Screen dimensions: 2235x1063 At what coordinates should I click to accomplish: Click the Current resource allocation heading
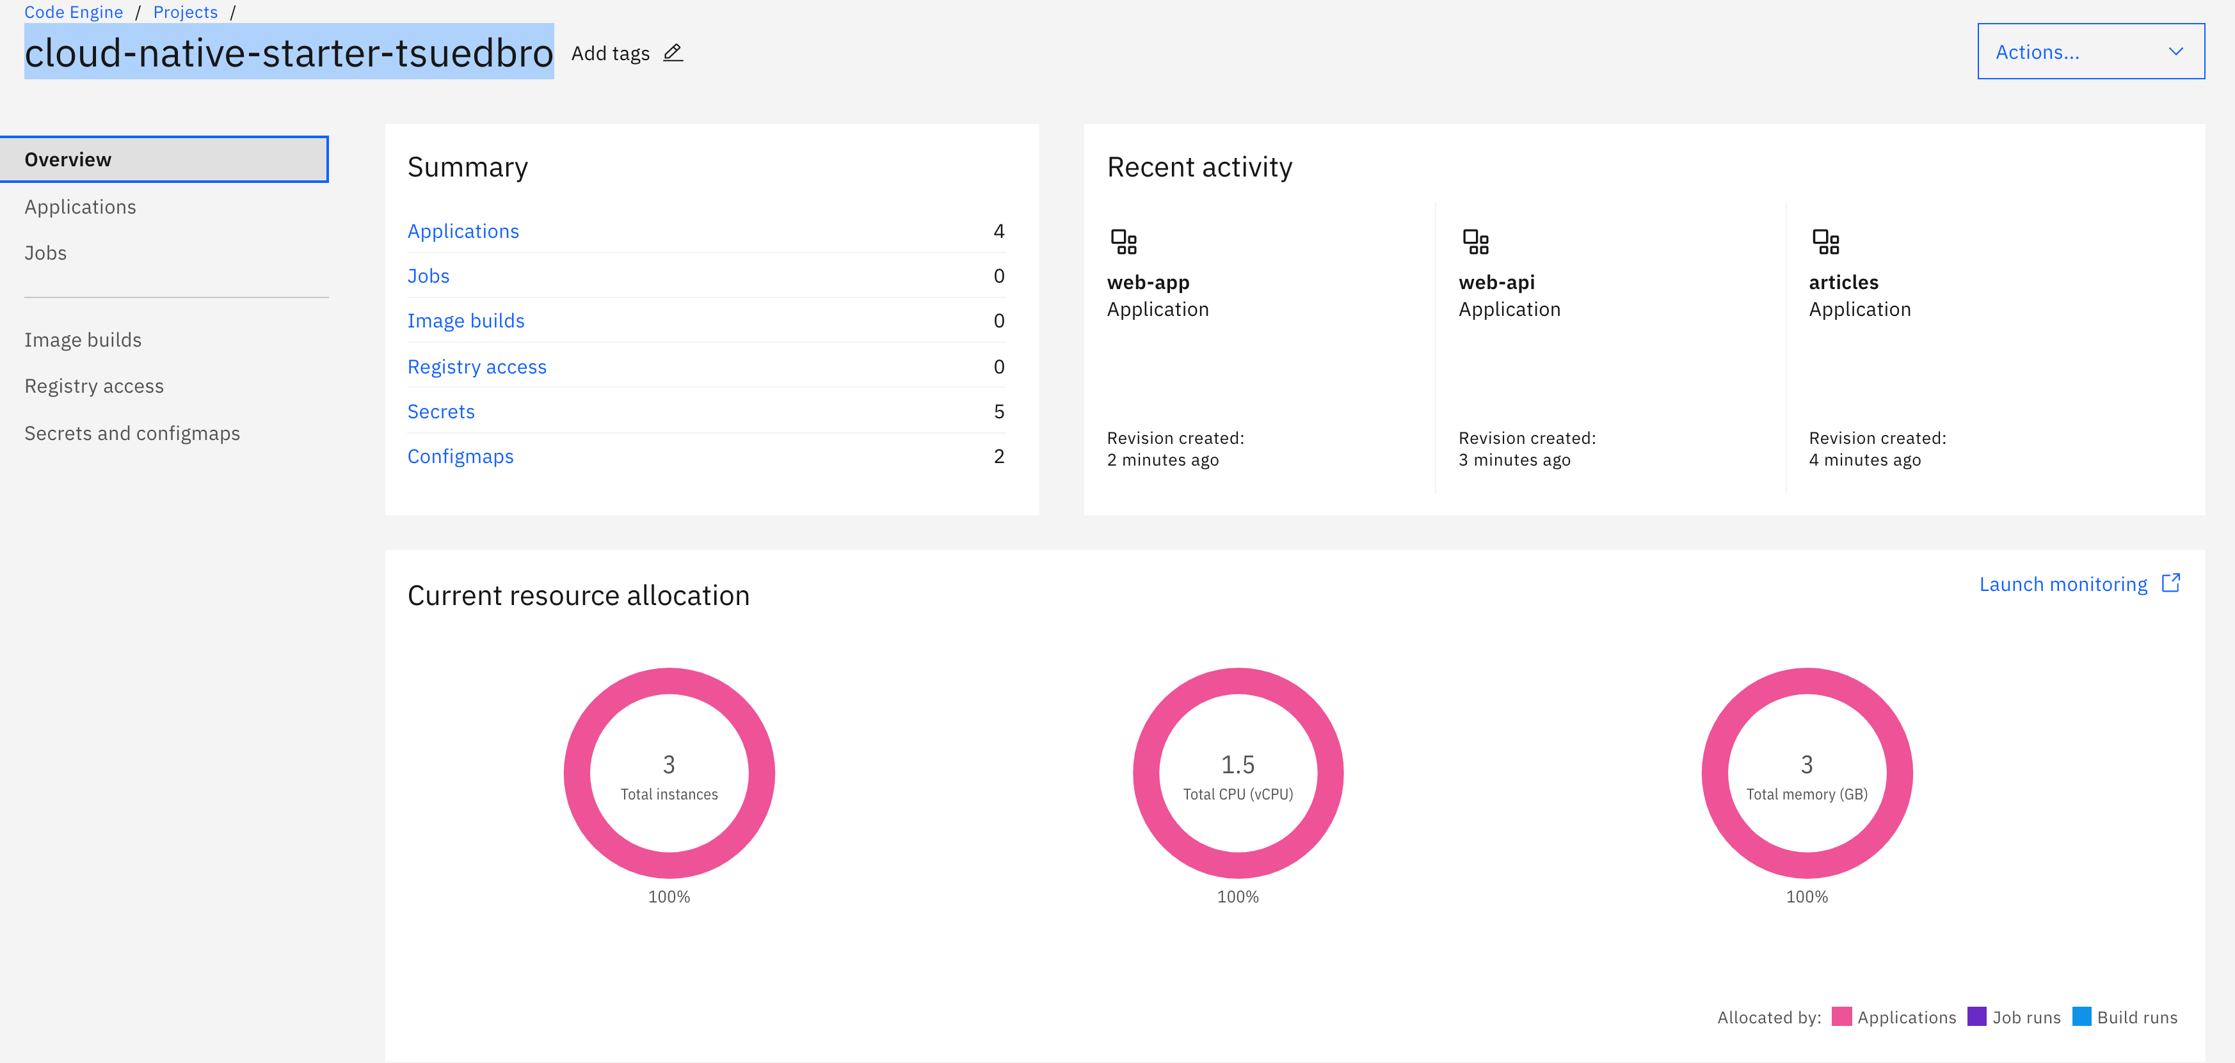point(579,595)
